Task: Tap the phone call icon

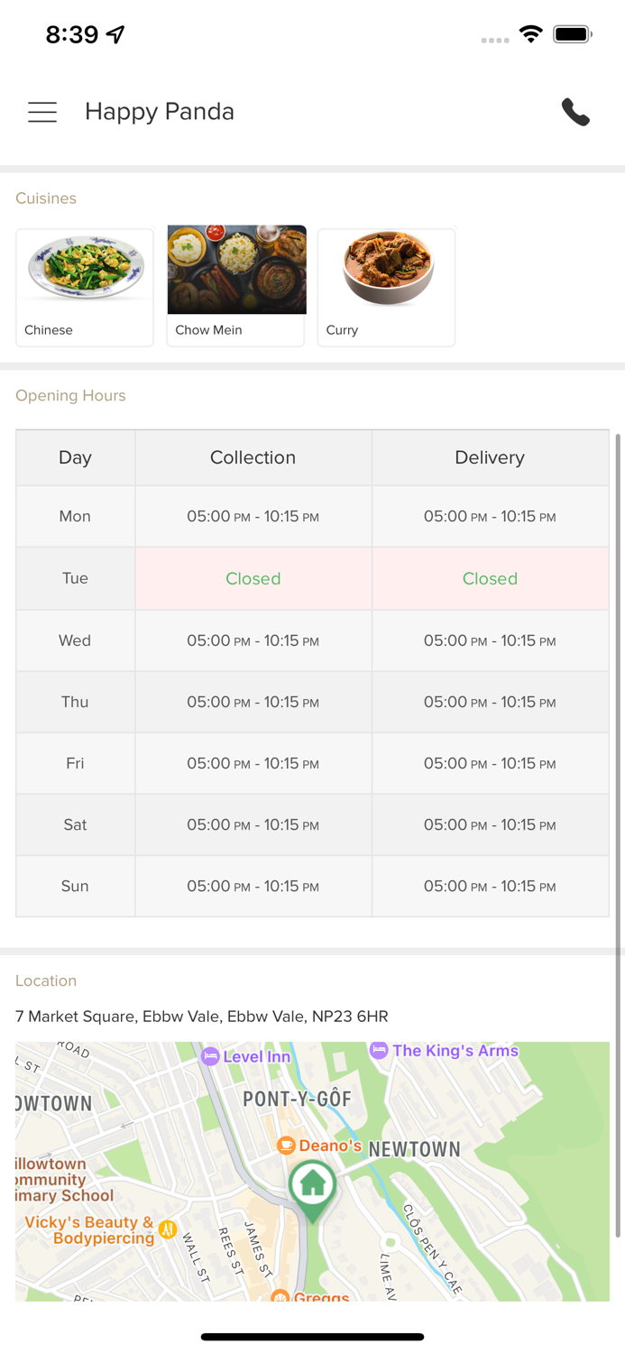Action: pyautogui.click(x=575, y=112)
